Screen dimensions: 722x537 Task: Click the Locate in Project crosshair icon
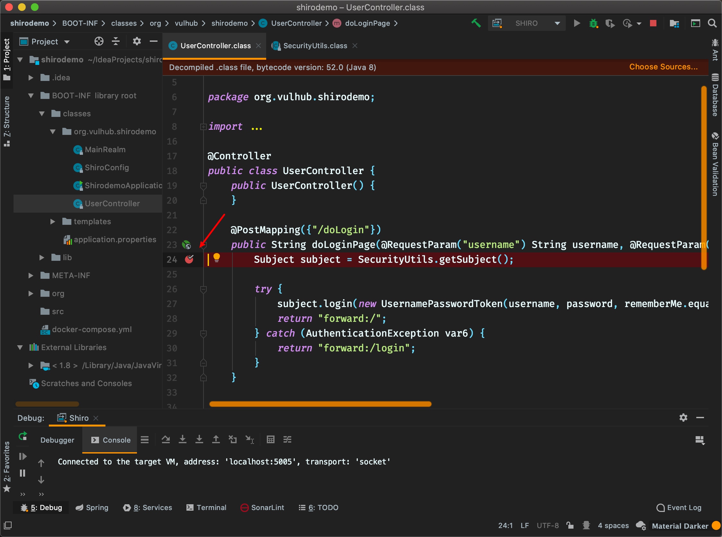(x=99, y=41)
